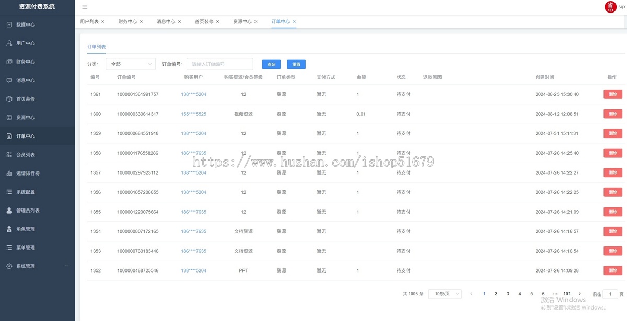
Task: Switch to the 消息中心 tab
Action: pyautogui.click(x=166, y=21)
